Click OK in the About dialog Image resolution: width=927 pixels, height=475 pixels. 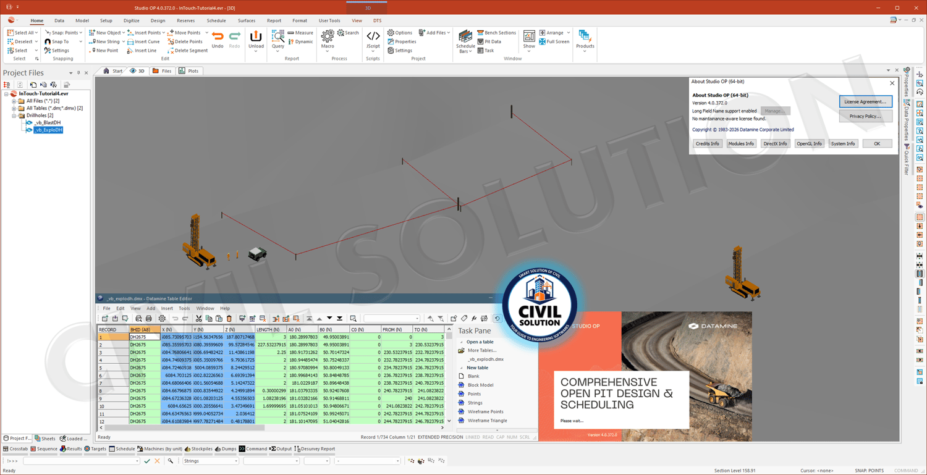tap(876, 143)
